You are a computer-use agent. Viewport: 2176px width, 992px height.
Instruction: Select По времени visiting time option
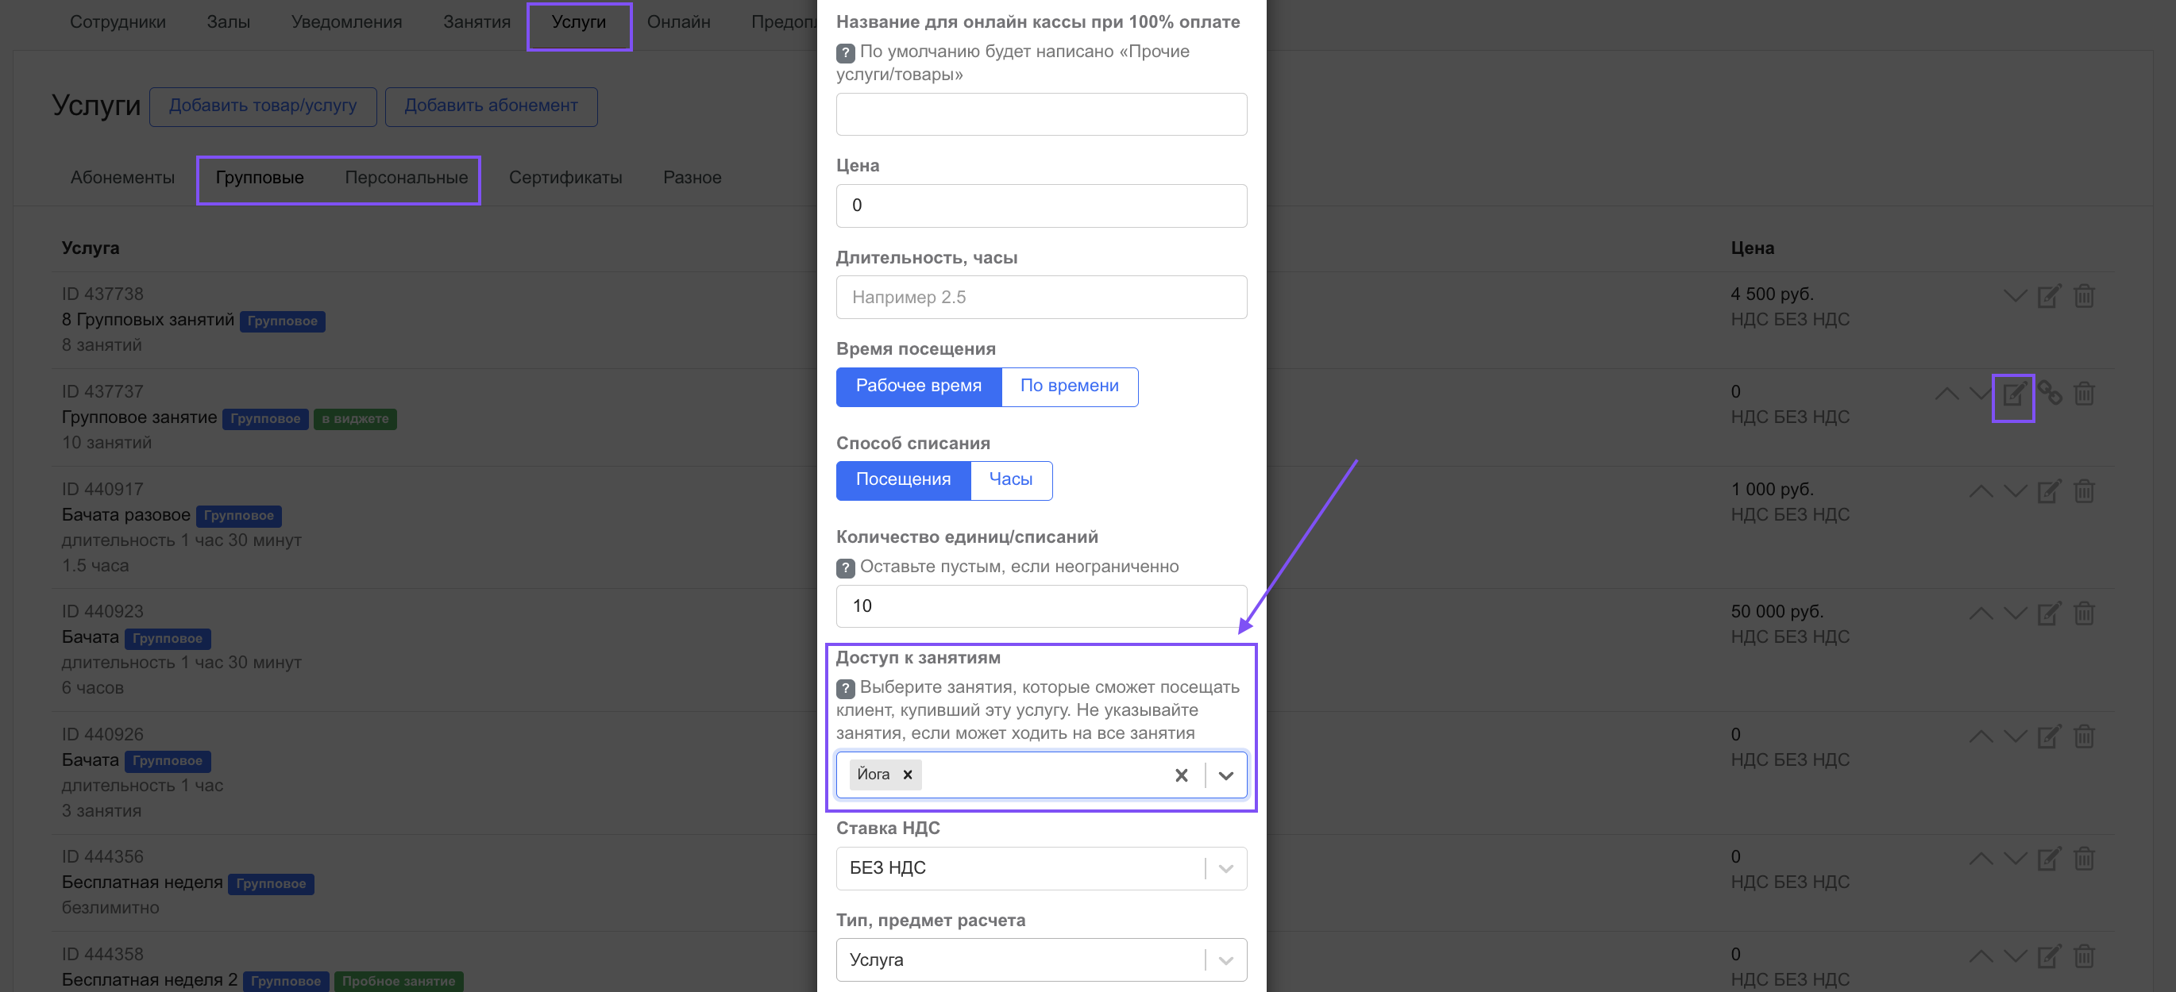[1069, 386]
